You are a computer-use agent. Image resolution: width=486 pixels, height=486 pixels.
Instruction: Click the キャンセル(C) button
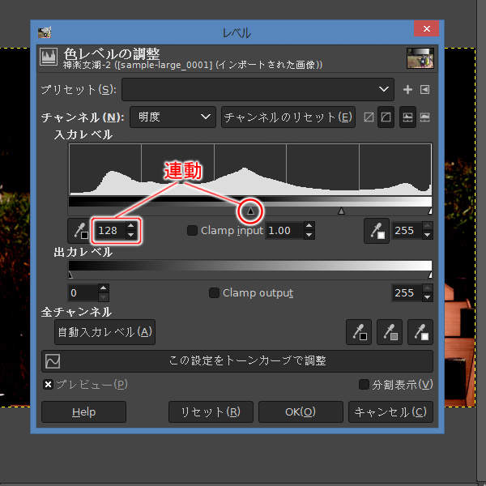pos(390,412)
